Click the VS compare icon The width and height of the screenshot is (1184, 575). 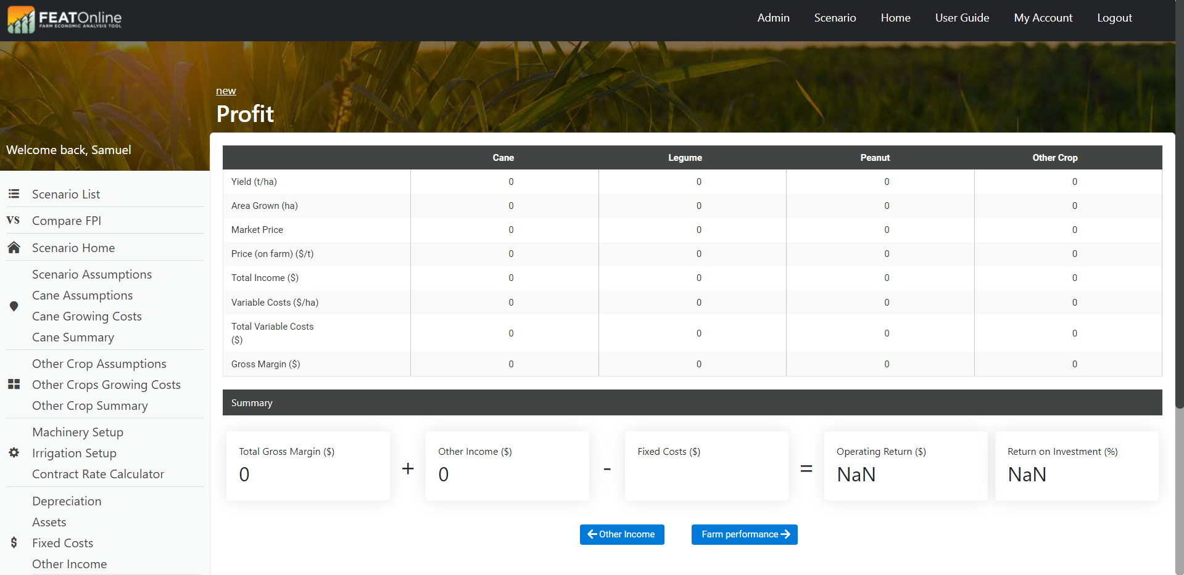[x=13, y=220]
